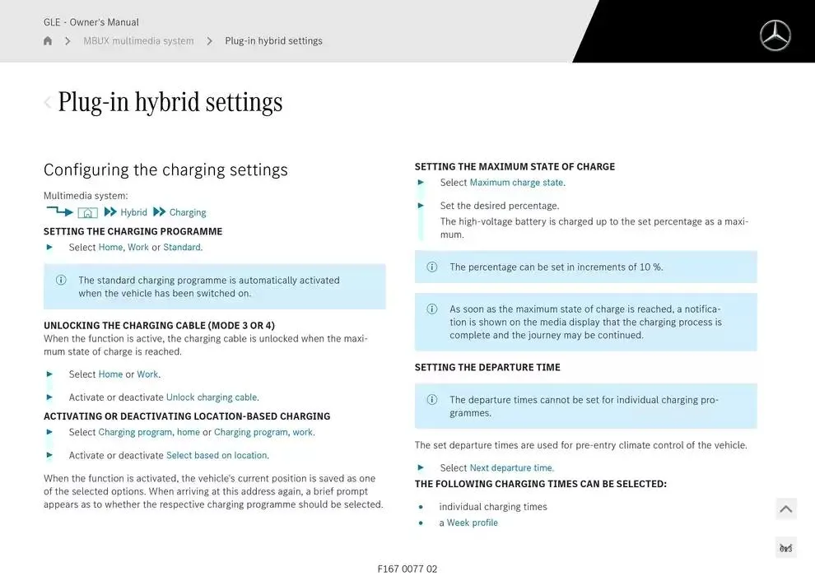
Task: Click the info icon in the maximum charge notification note
Action: point(431,309)
